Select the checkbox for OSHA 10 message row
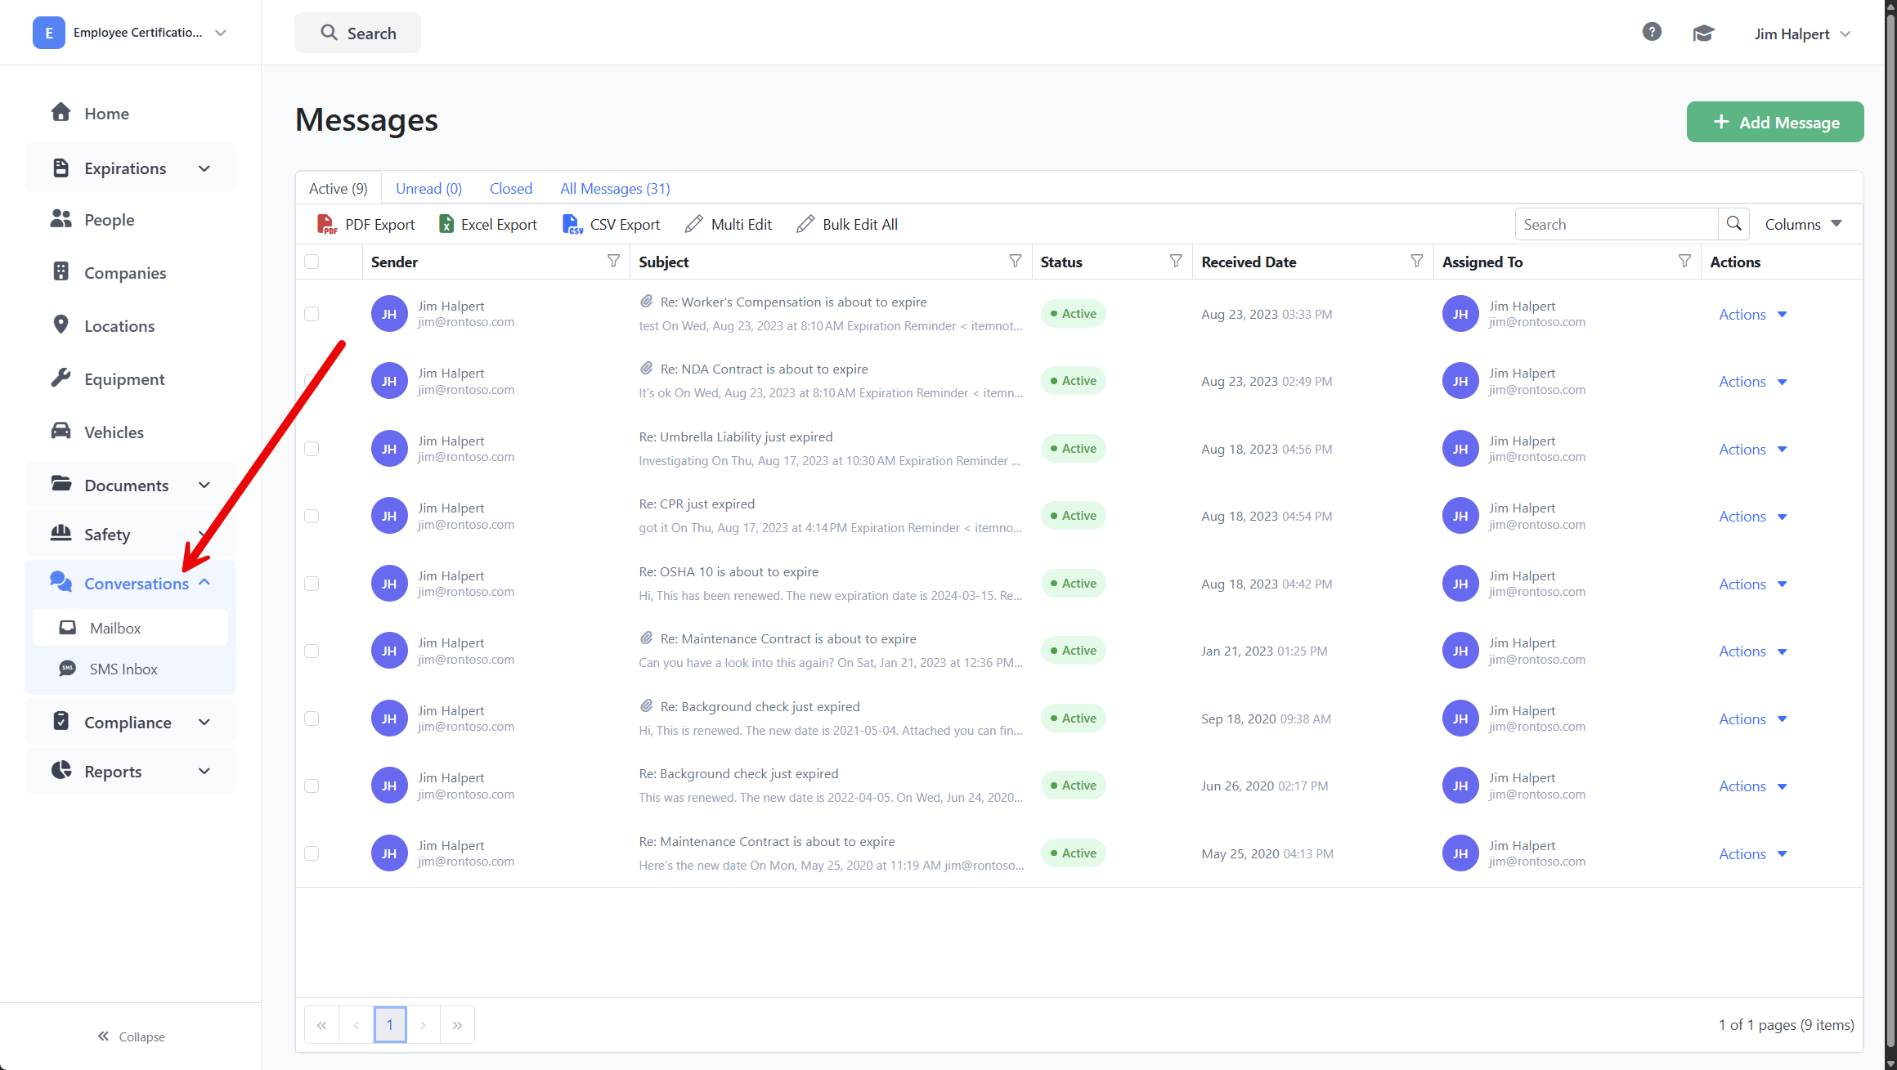This screenshot has height=1070, width=1897. (312, 584)
